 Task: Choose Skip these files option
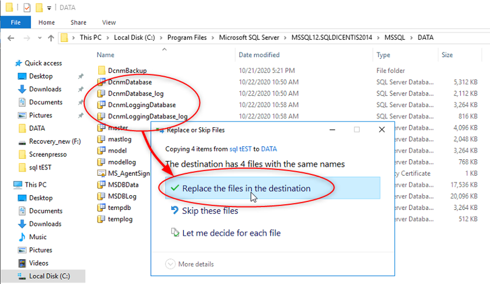[210, 211]
